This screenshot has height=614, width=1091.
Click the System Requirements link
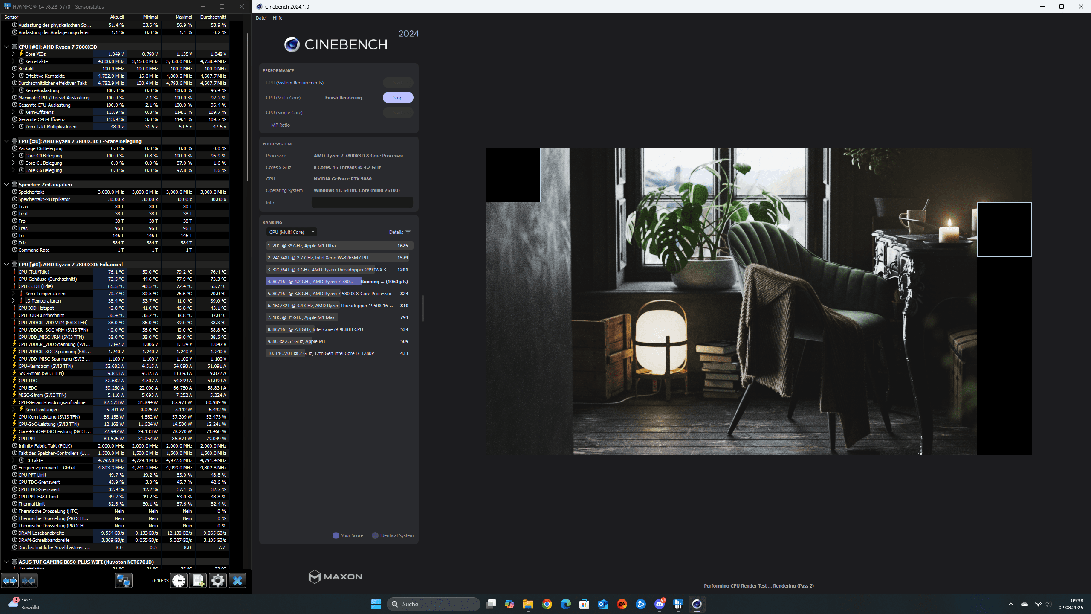pyautogui.click(x=300, y=83)
